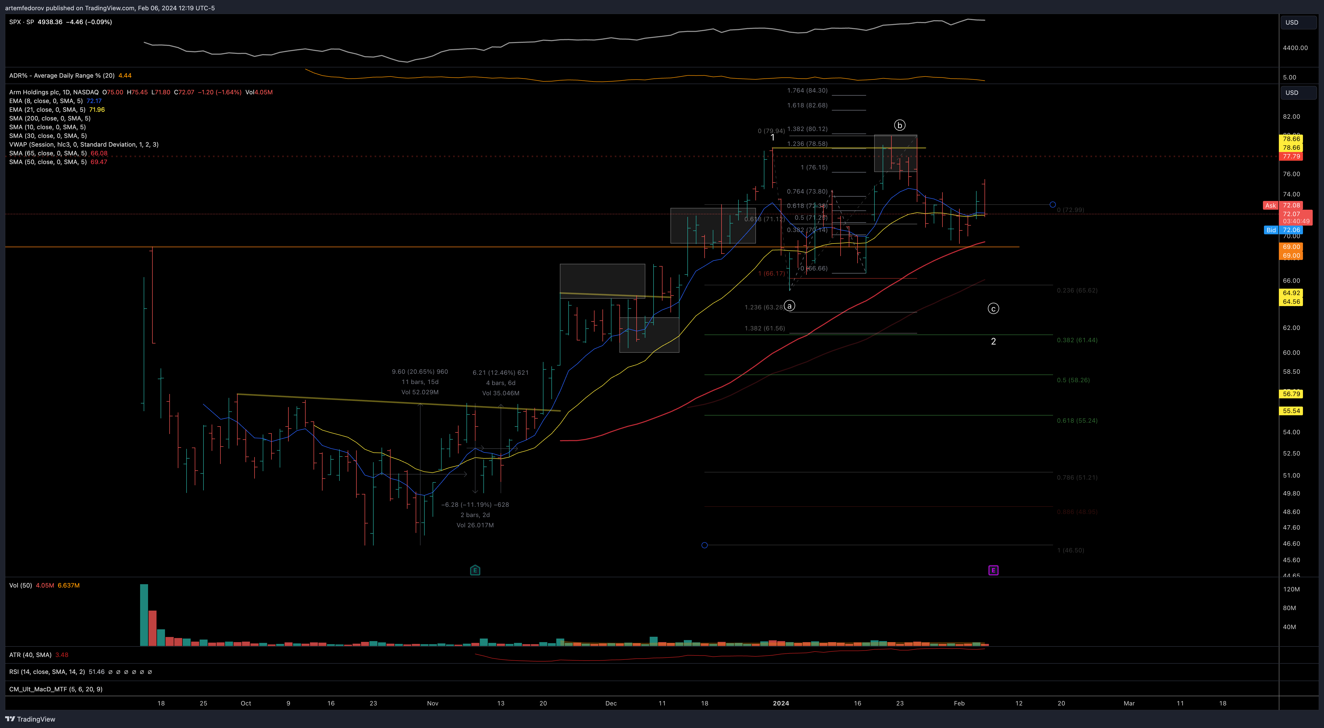Grab the blue anchor circle on the 46.50 line

(704, 545)
